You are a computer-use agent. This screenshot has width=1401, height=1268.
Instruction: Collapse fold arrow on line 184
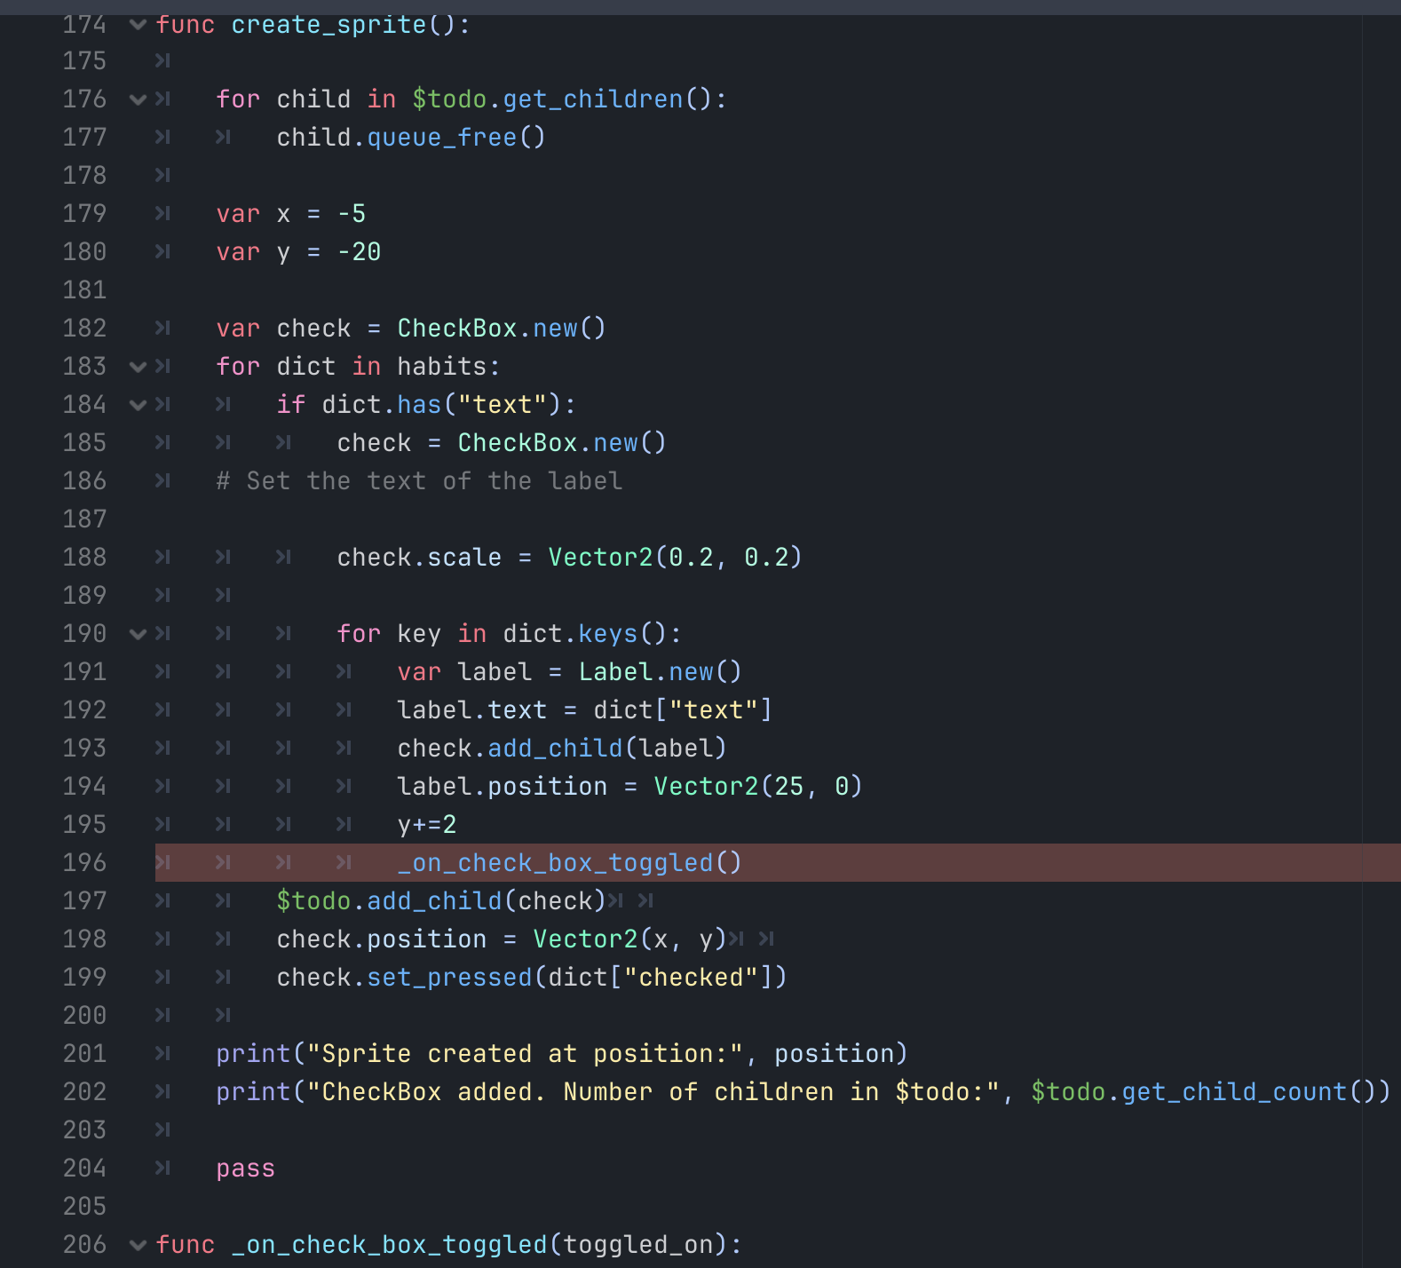point(138,405)
